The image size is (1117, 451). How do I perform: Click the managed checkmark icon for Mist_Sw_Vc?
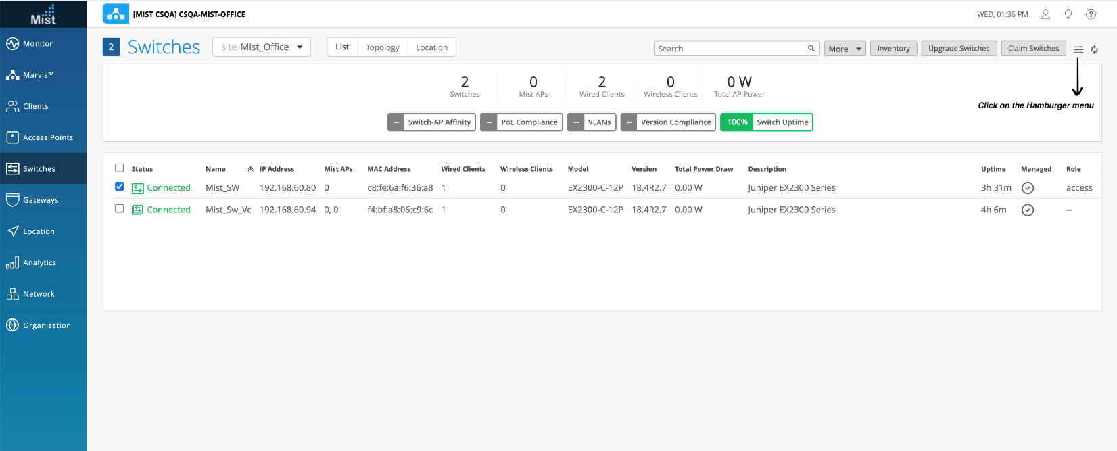click(1028, 210)
